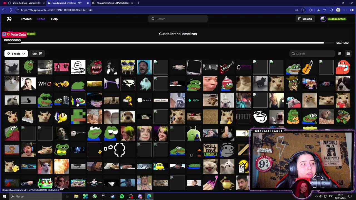Screen dimensions: 356x200
Task: Click the Upload button
Action: point(305,19)
